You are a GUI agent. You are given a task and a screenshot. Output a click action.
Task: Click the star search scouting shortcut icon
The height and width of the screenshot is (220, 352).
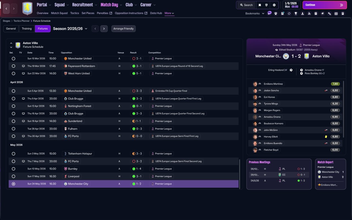(x=329, y=13)
